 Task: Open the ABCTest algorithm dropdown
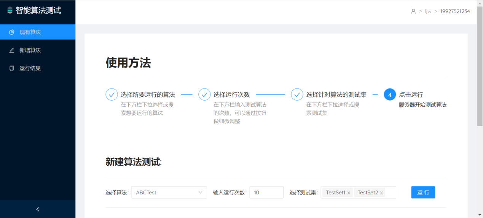[169, 192]
